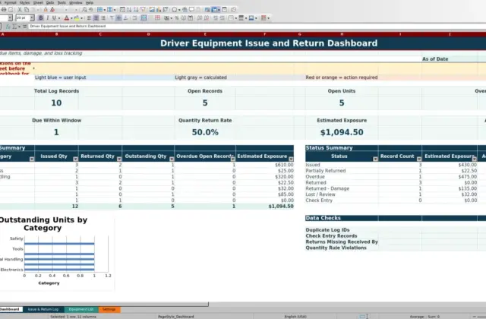486x319 pixels.
Task: Open the Tools menu
Action: point(62,2)
